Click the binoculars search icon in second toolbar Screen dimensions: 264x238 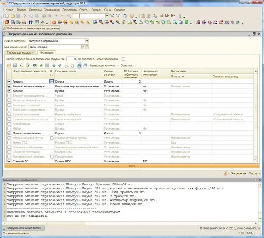point(31,22)
